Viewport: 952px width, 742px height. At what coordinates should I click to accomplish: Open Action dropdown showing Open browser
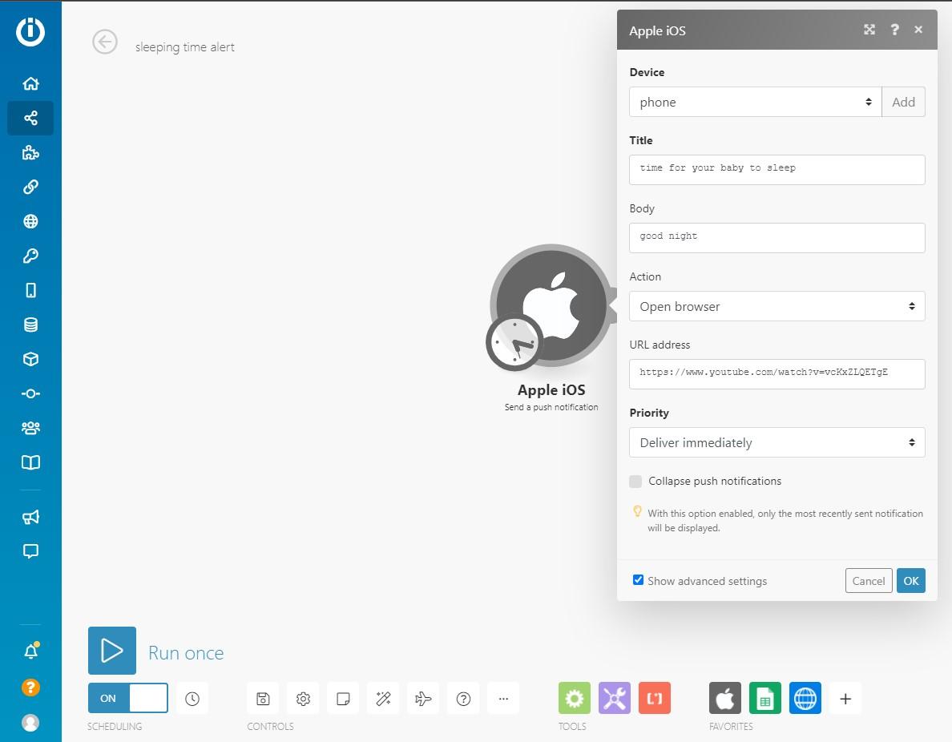pos(777,306)
